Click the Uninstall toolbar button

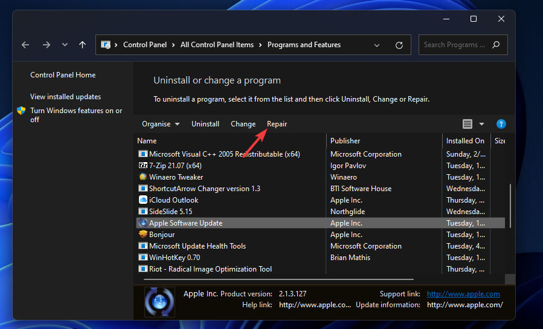[x=205, y=124]
